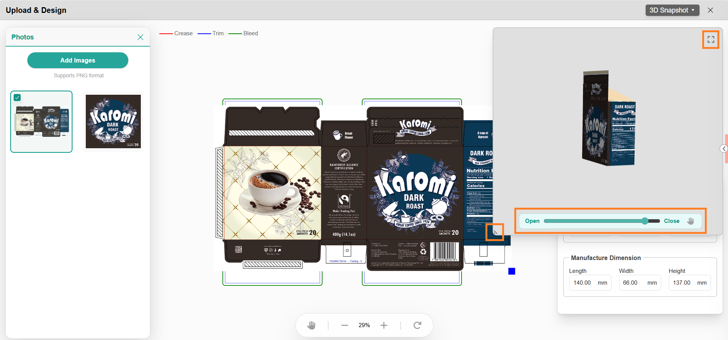Viewport: 728px width, 340px height.
Task: Click the Length input field
Action: click(x=590, y=283)
